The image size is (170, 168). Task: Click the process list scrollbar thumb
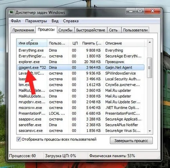[x=150, y=68]
